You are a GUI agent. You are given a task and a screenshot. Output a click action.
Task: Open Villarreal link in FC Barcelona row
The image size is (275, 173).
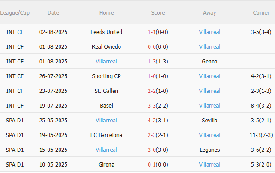point(209,135)
